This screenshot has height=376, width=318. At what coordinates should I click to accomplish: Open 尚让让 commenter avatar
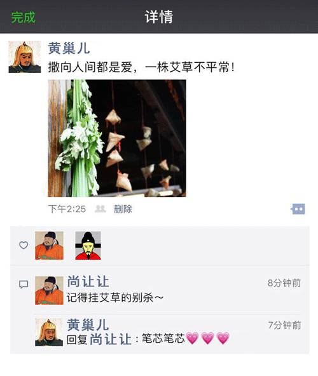[x=49, y=290]
